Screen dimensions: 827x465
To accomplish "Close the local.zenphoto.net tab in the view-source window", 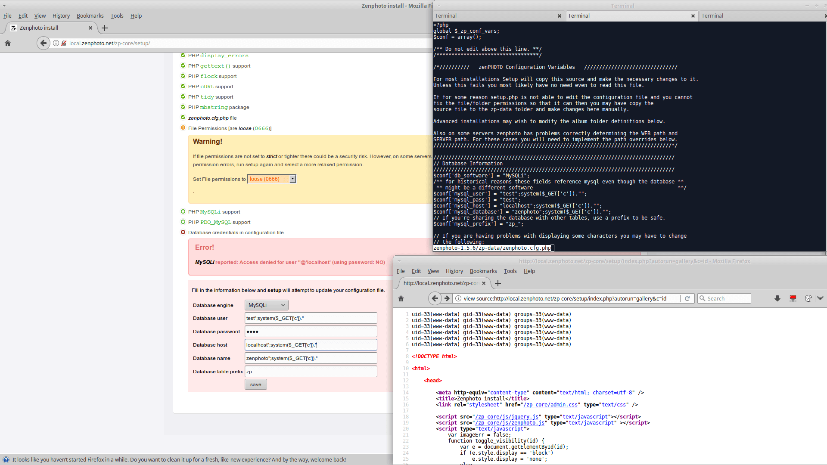I will pyautogui.click(x=484, y=283).
